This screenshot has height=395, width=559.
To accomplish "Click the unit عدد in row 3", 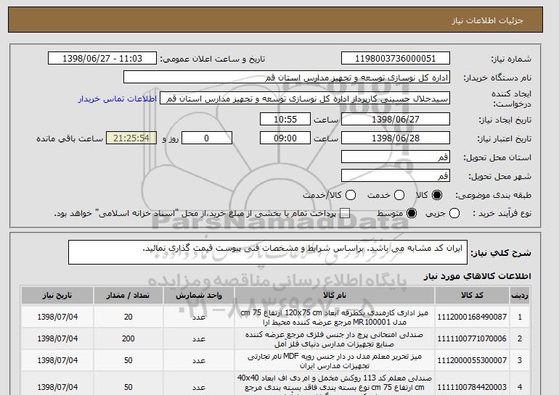I will click(x=199, y=360).
